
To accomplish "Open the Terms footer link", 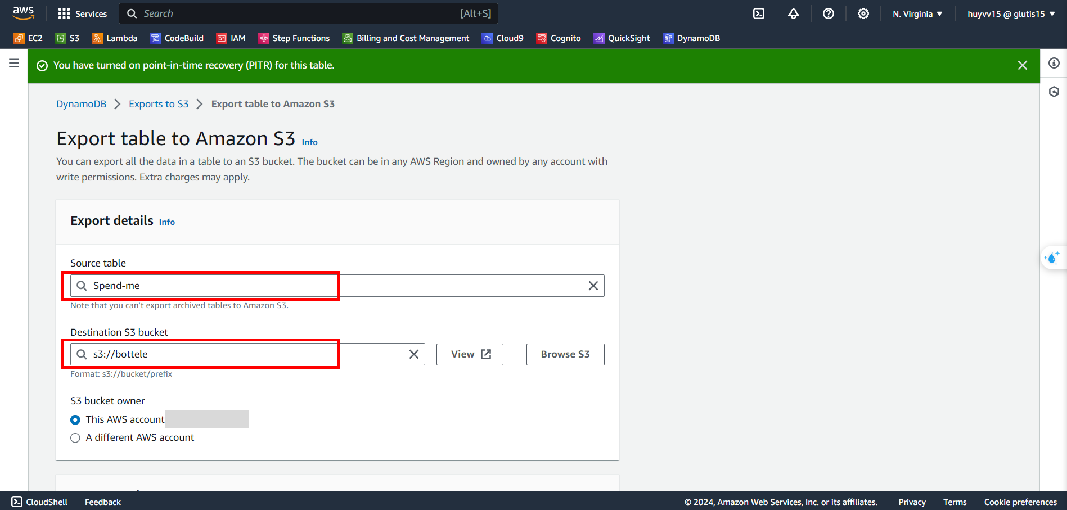I will (955, 502).
